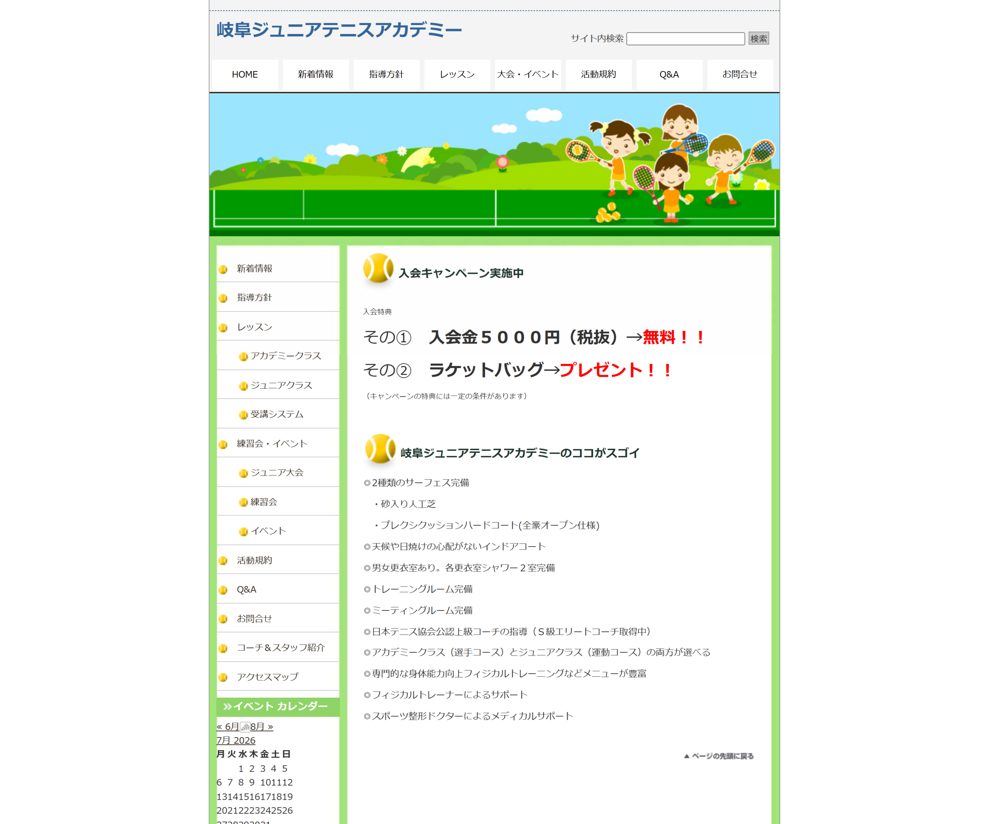Image resolution: width=989 pixels, height=824 pixels.
Task: Go to previous month « 6月 in calendar
Action: point(228,727)
